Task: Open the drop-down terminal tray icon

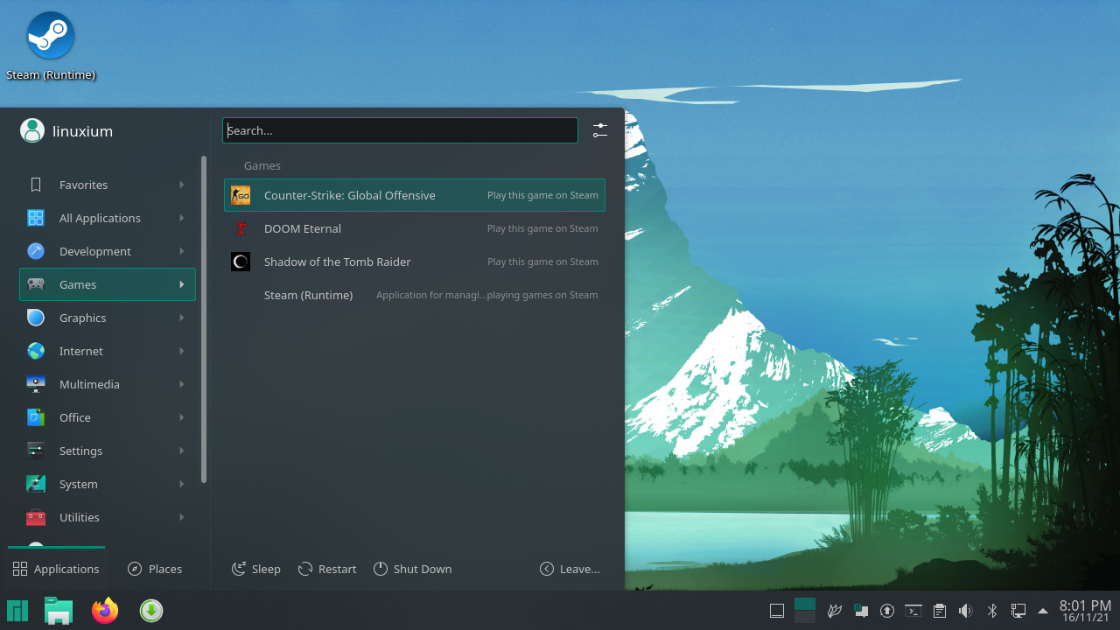Action: click(x=913, y=611)
